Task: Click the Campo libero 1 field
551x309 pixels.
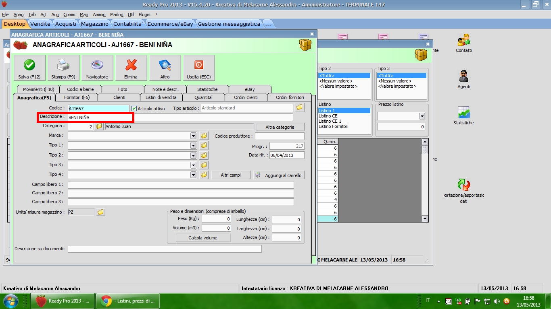Action: 181,185
